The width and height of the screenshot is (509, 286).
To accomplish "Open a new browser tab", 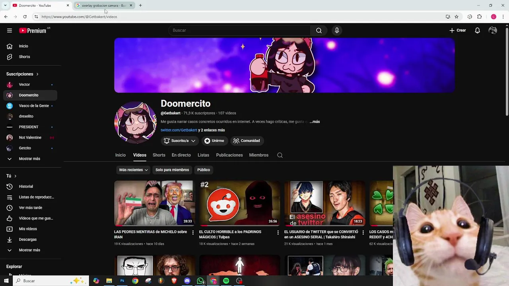I will [x=140, y=6].
